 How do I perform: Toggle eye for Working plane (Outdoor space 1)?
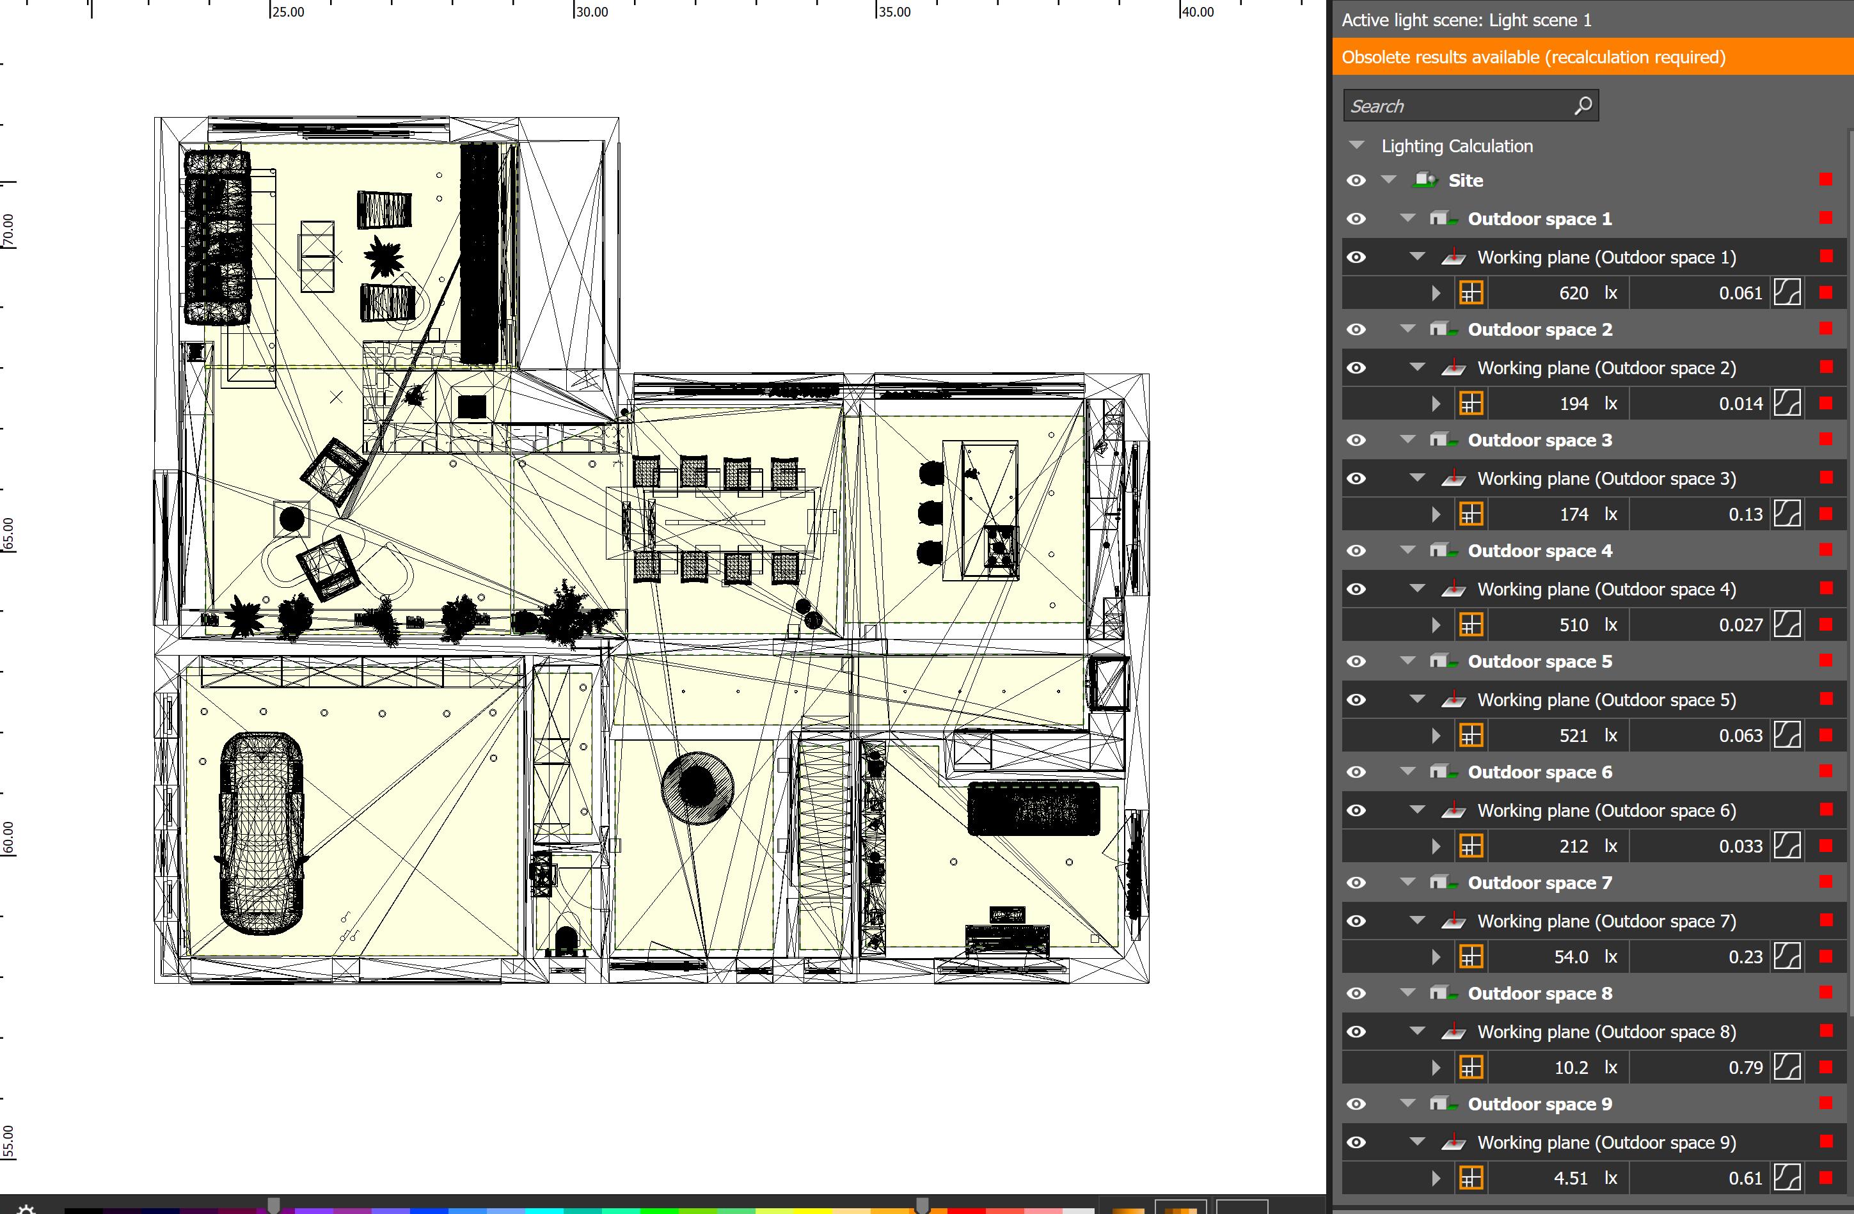pyautogui.click(x=1356, y=258)
